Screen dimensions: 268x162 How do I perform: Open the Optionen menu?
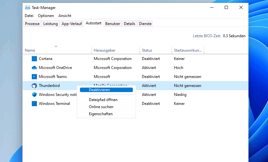coord(46,16)
